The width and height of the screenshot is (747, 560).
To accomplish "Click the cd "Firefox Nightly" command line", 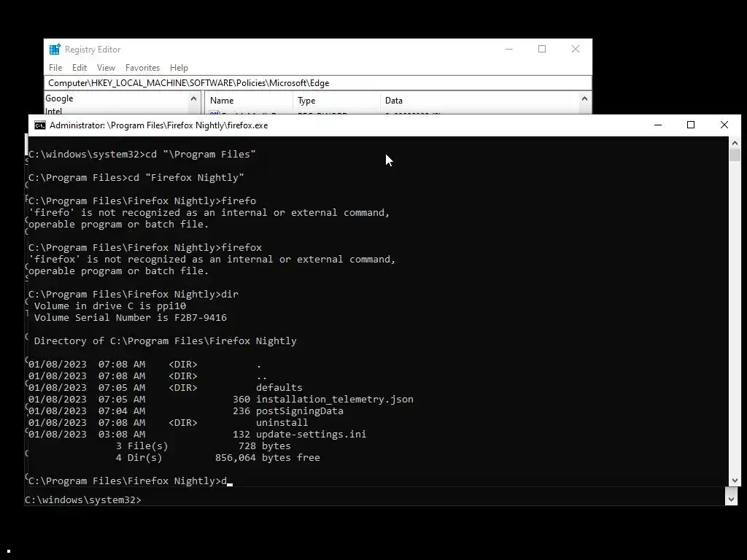I will pyautogui.click(x=136, y=177).
